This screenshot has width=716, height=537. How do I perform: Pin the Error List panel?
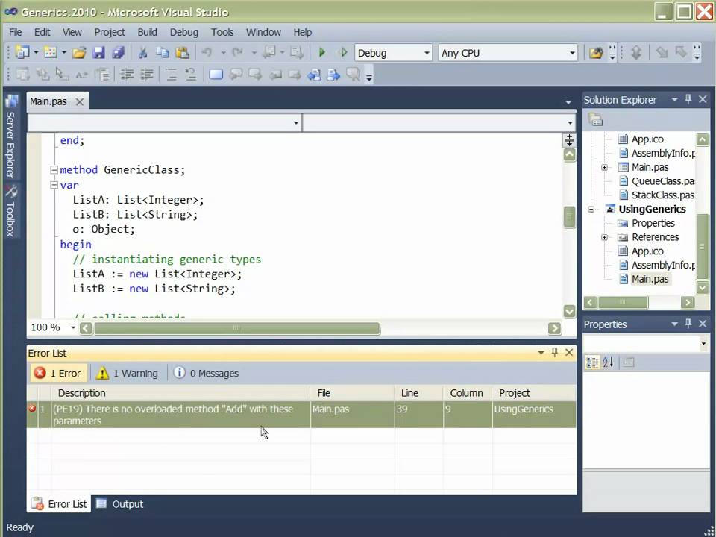(x=555, y=352)
